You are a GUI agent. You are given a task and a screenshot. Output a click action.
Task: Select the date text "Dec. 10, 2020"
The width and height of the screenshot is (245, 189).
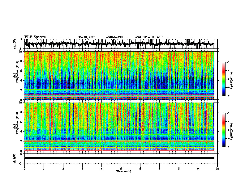pyautogui.click(x=86, y=37)
